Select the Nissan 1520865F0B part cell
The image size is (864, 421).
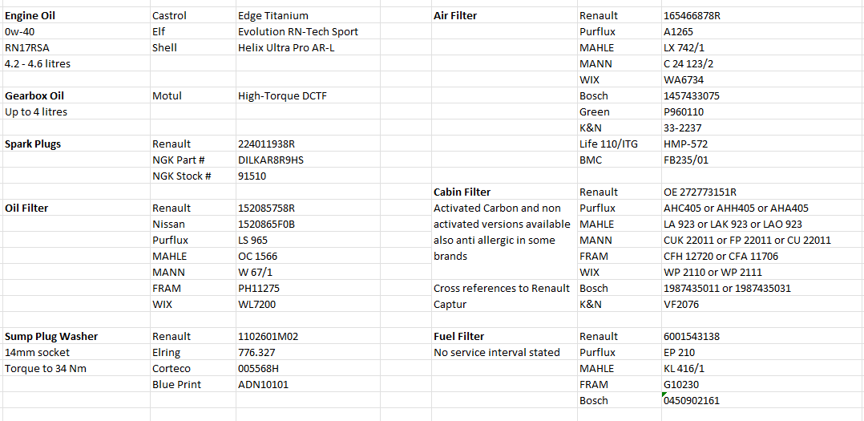[266, 224]
